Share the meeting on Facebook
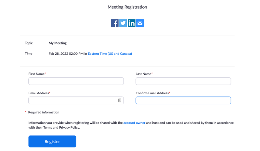 click(x=115, y=23)
